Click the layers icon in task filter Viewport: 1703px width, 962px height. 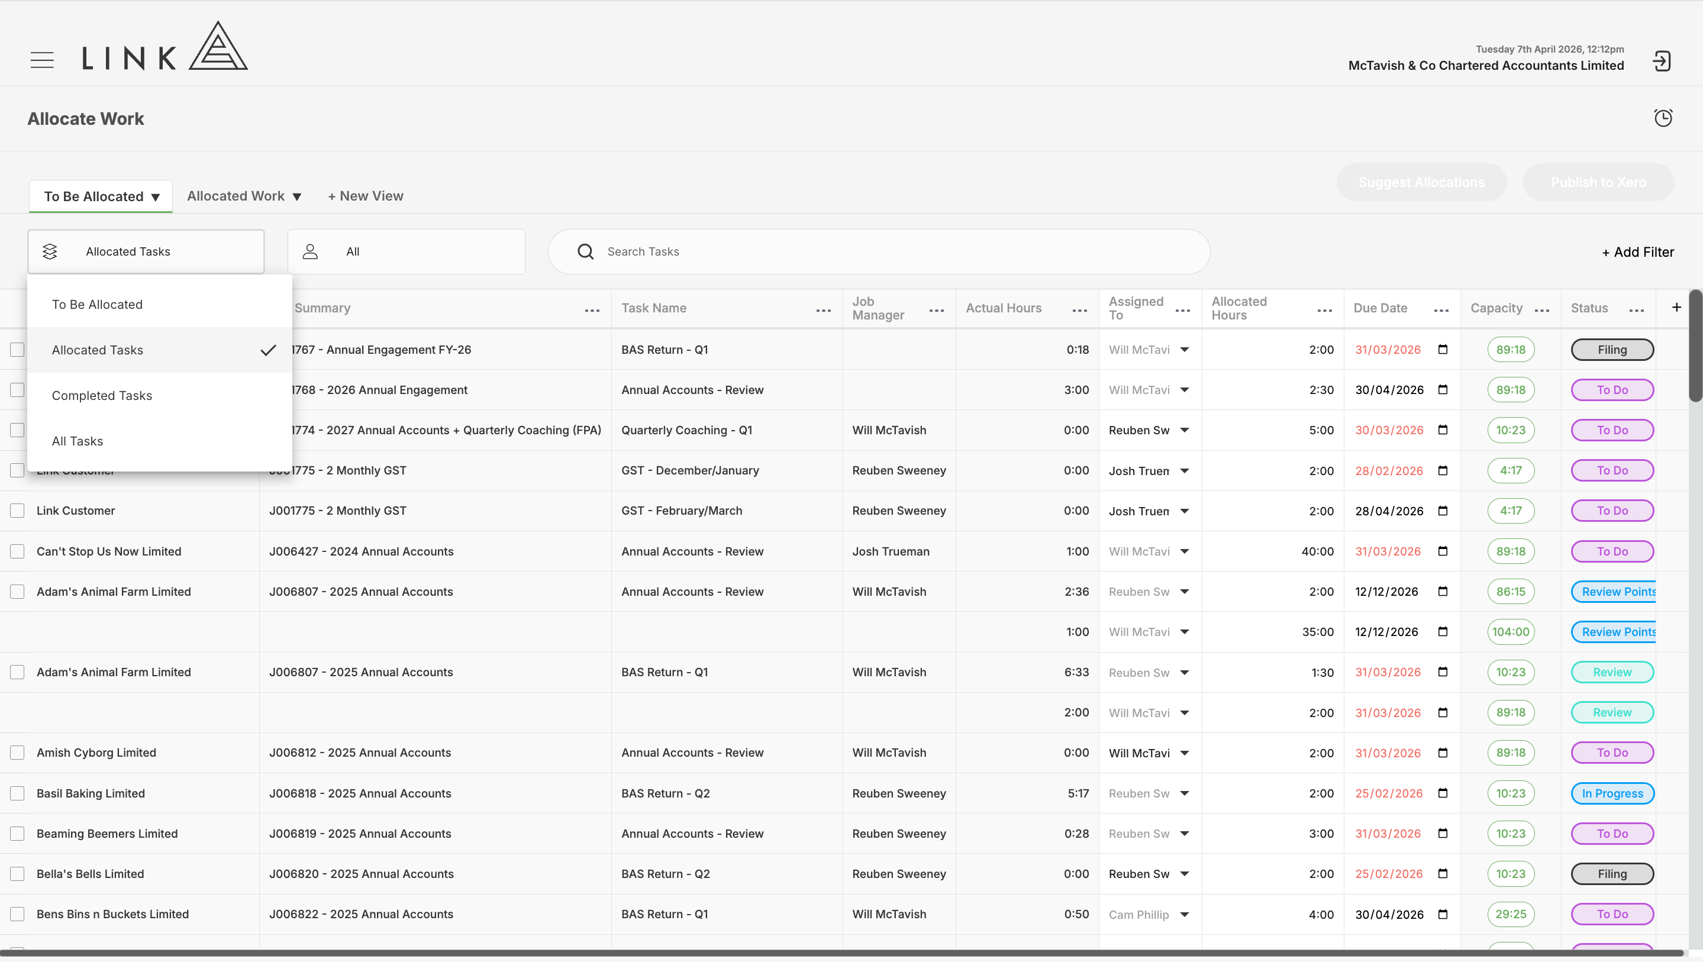pyautogui.click(x=50, y=252)
